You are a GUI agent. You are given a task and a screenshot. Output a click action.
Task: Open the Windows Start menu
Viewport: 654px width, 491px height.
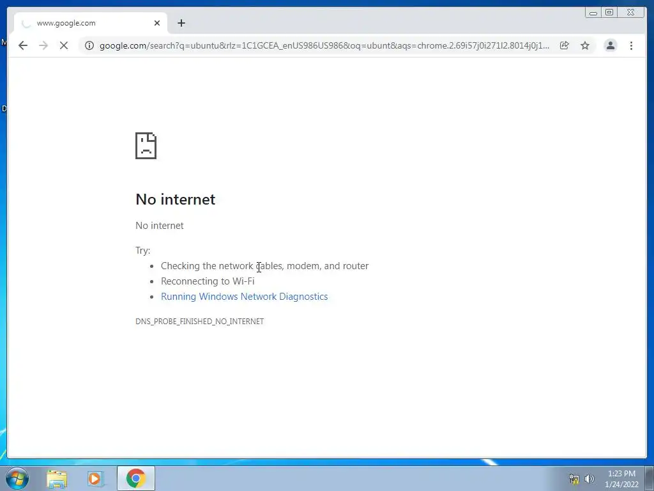pyautogui.click(x=17, y=478)
